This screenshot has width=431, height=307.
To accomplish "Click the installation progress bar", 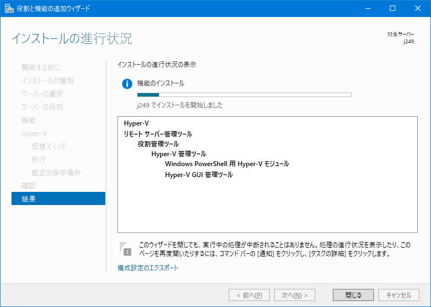I will coord(244,95).
